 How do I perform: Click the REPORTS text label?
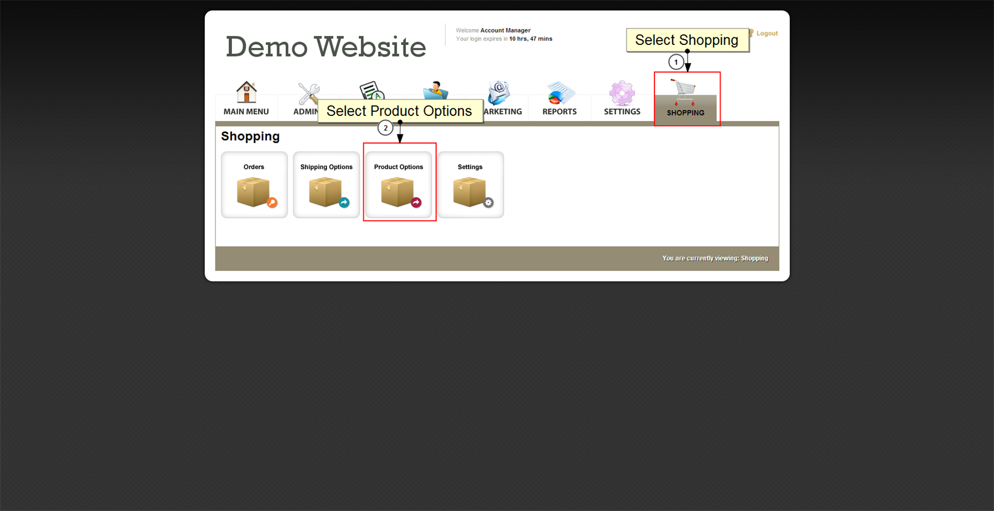point(560,112)
